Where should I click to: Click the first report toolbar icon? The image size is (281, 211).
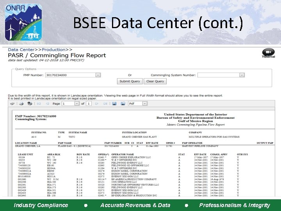pyautogui.click(x=12, y=104)
